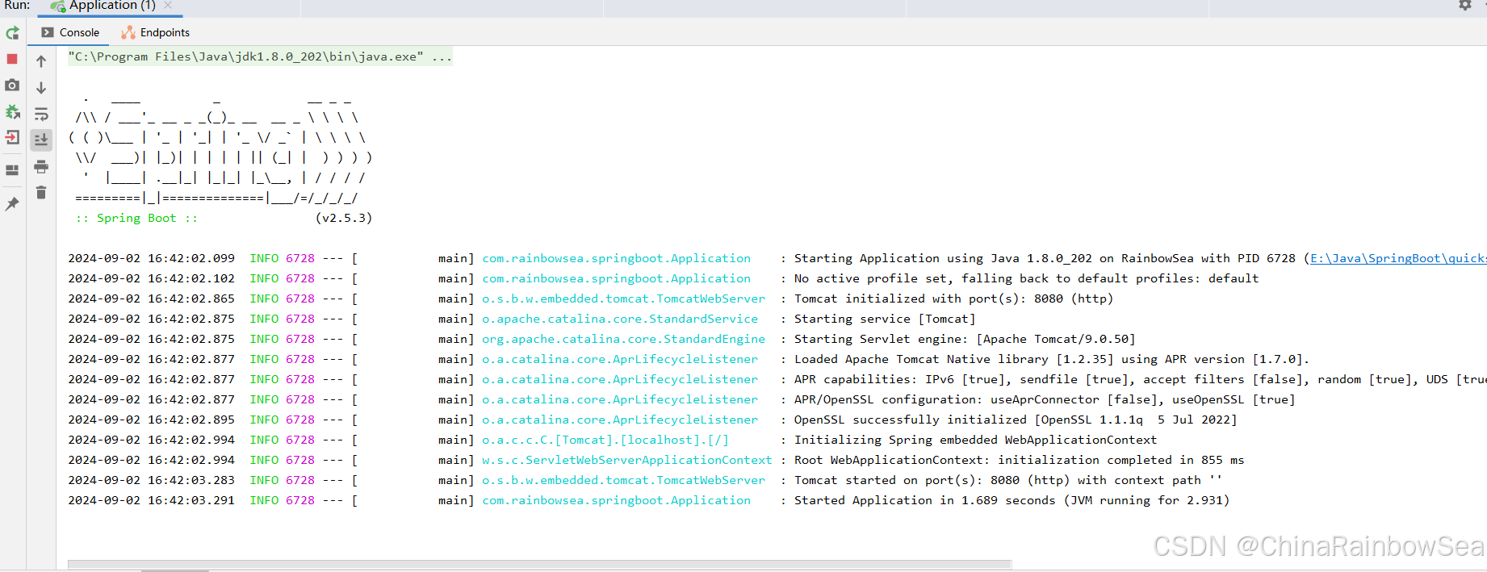This screenshot has width=1487, height=572.
Task: Stop the running application with red square
Action: coord(12,59)
